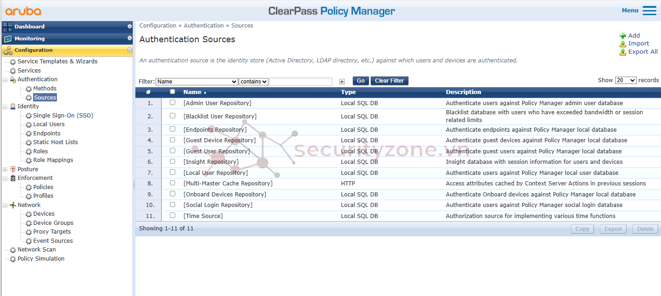Click the filter text input field
Screen dimensions: 661x296
301,82
